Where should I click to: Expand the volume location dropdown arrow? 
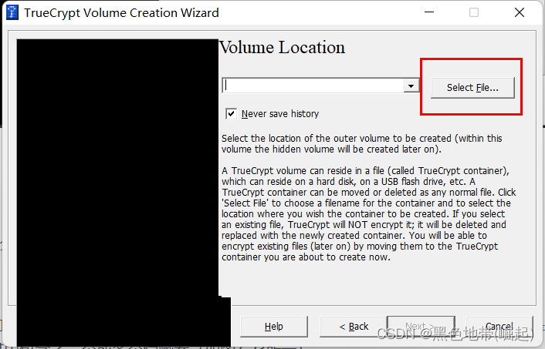[x=411, y=86]
